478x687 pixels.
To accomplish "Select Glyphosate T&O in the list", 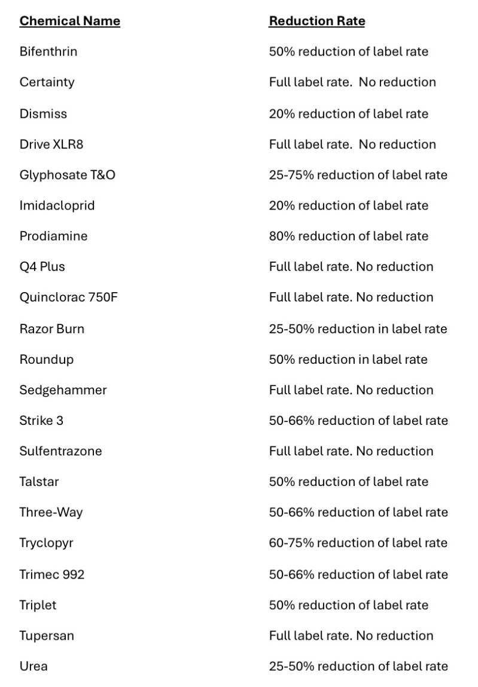I will [67, 175].
